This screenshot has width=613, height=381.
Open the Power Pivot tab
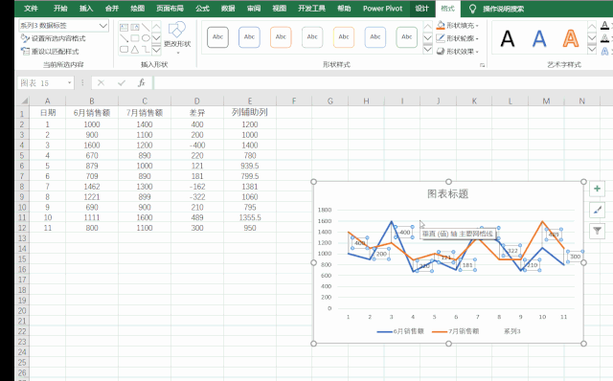point(382,9)
